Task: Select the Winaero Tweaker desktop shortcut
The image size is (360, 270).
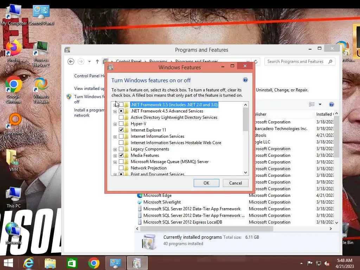Action: 41,90
